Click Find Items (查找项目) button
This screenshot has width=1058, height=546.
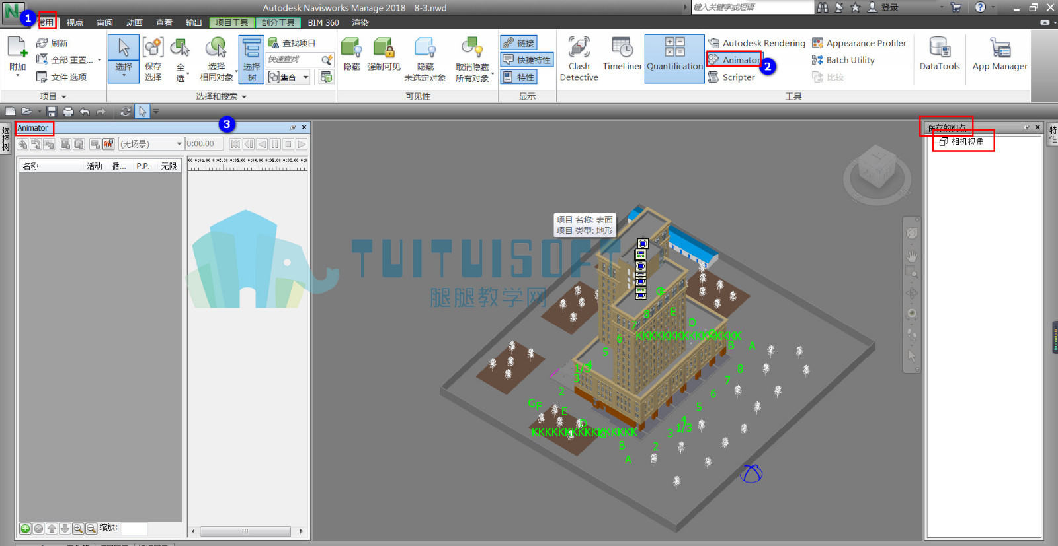tap(292, 43)
